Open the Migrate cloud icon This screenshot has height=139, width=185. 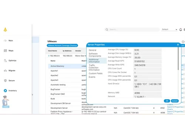coord(5,70)
